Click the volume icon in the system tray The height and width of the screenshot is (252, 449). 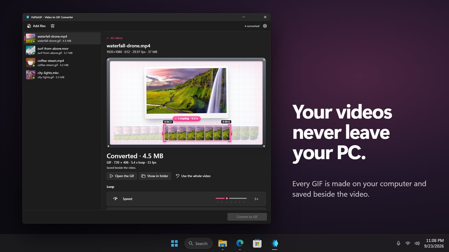pyautogui.click(x=417, y=244)
